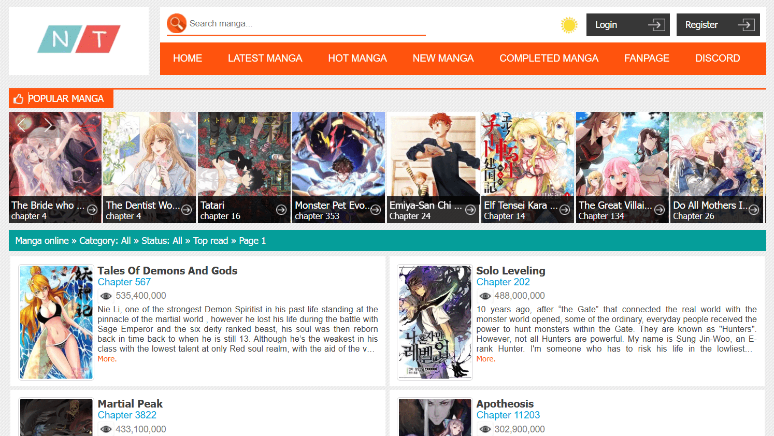Screen dimensions: 774x436
Task: Click into the Search manga input field
Action: 306,24
